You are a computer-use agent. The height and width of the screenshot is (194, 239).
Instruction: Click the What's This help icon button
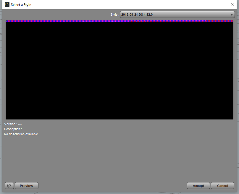(9, 186)
